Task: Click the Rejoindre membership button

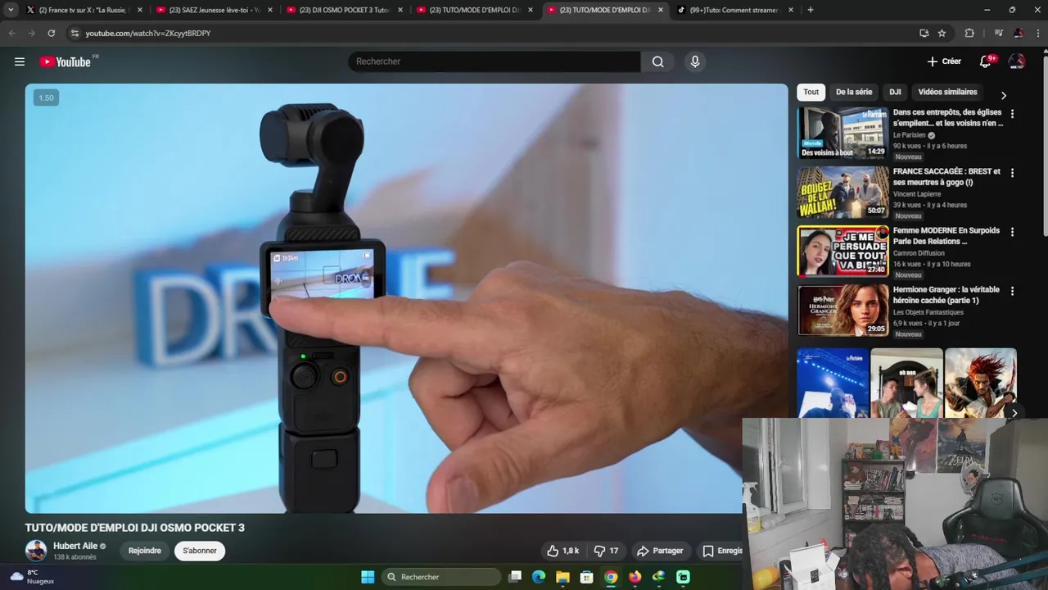Action: (x=145, y=551)
